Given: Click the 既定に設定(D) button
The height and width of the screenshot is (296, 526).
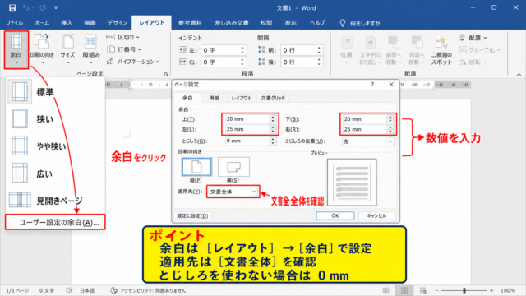Looking at the screenshot, I should 192,215.
